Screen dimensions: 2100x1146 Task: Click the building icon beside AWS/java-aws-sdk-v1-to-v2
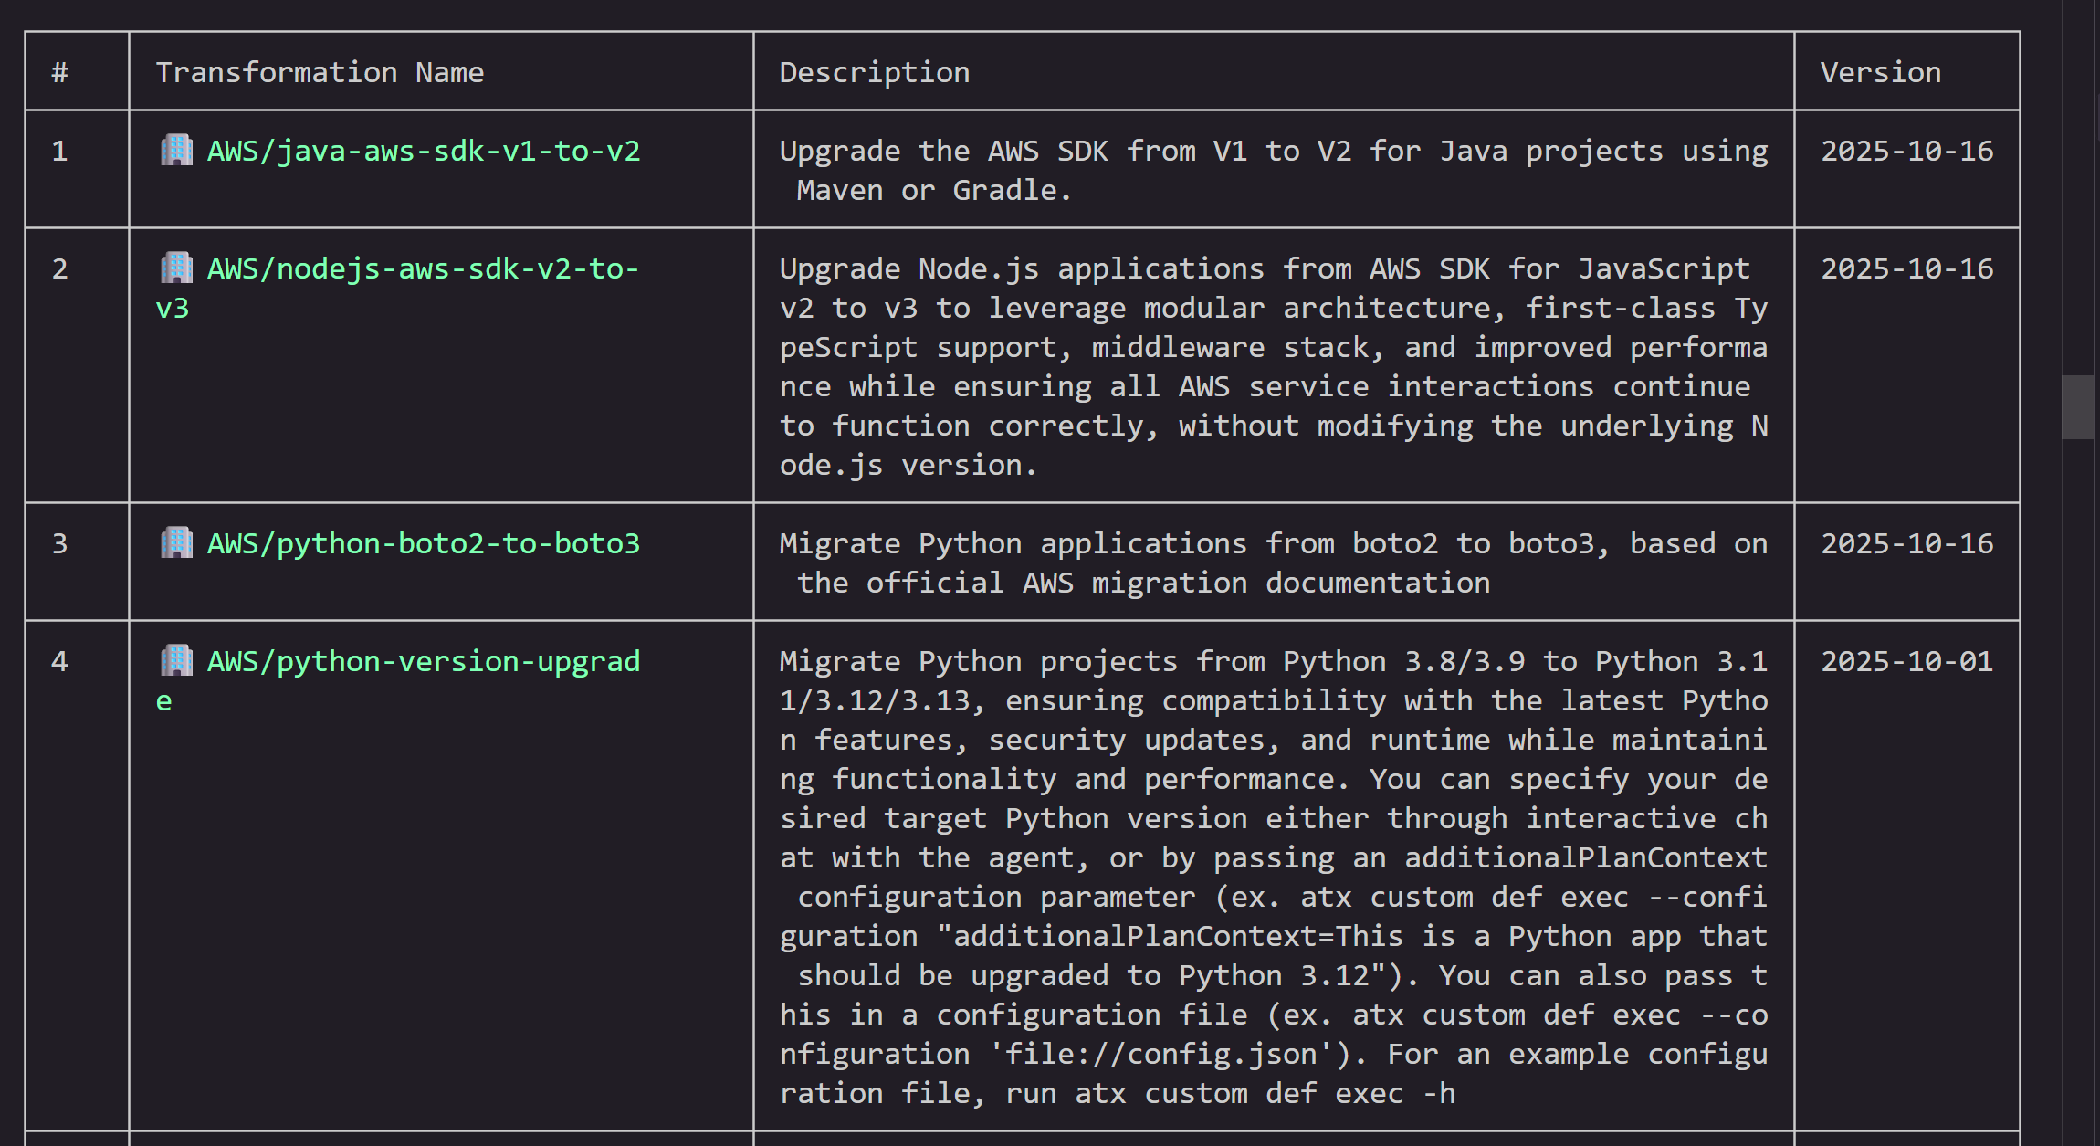pos(177,149)
